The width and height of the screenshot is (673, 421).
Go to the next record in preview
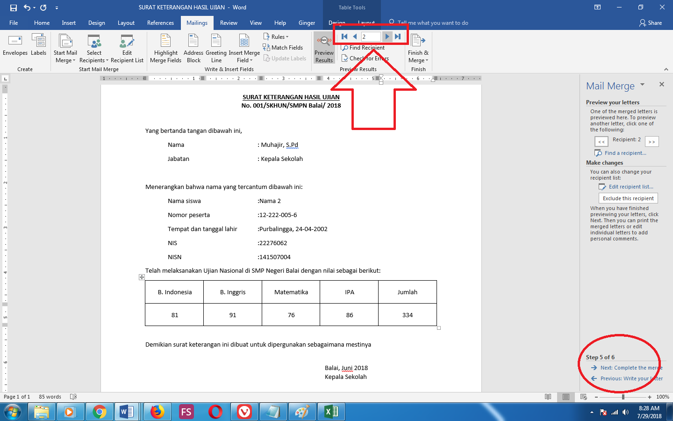tap(387, 36)
